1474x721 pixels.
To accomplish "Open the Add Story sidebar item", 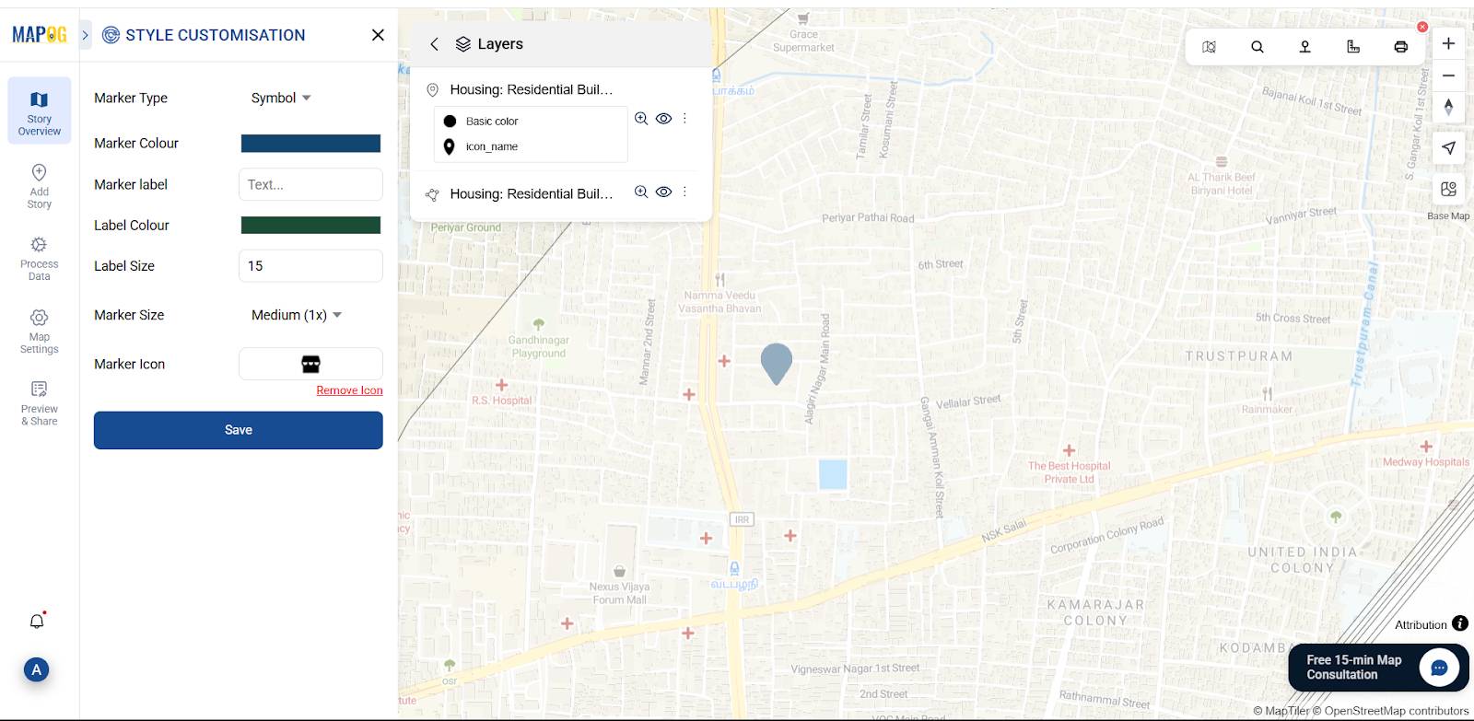I will tap(39, 186).
